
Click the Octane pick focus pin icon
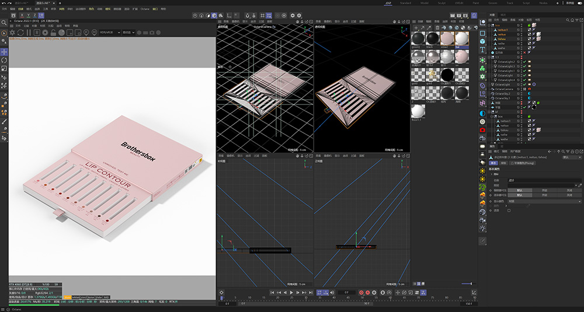(x=86, y=33)
